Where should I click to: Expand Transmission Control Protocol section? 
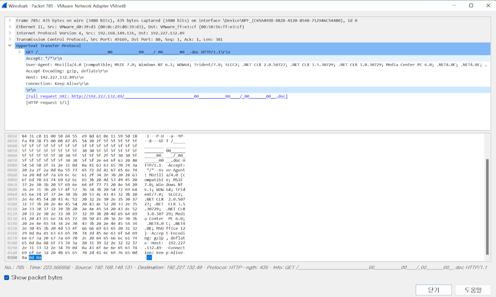pos(10,39)
